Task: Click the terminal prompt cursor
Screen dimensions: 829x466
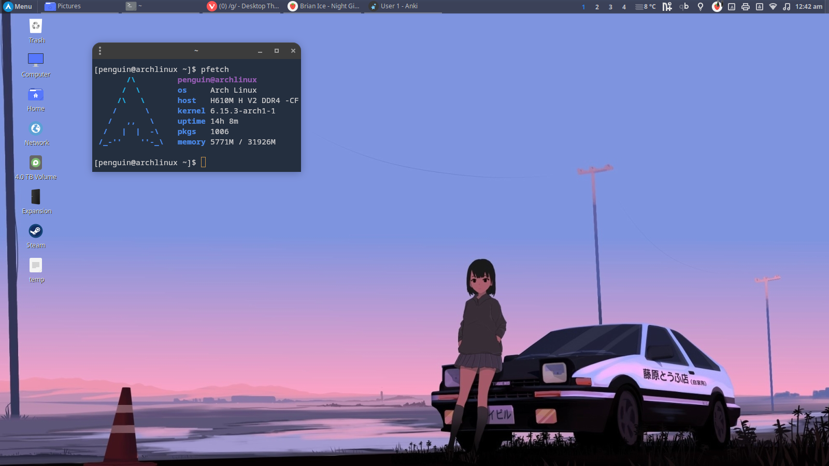Action: click(203, 163)
